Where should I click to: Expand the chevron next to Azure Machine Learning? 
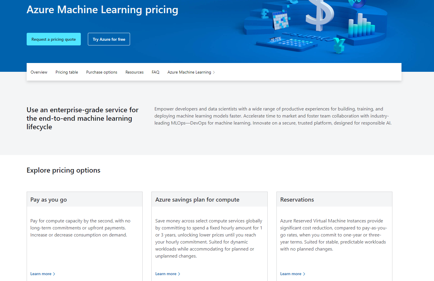pos(214,72)
